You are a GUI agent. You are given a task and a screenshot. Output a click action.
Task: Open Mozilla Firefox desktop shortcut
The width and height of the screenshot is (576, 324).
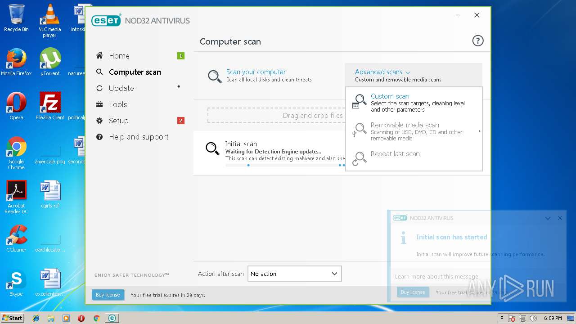16,62
